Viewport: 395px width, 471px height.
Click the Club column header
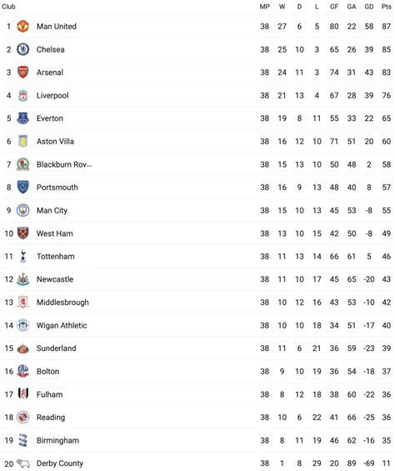pos(8,7)
